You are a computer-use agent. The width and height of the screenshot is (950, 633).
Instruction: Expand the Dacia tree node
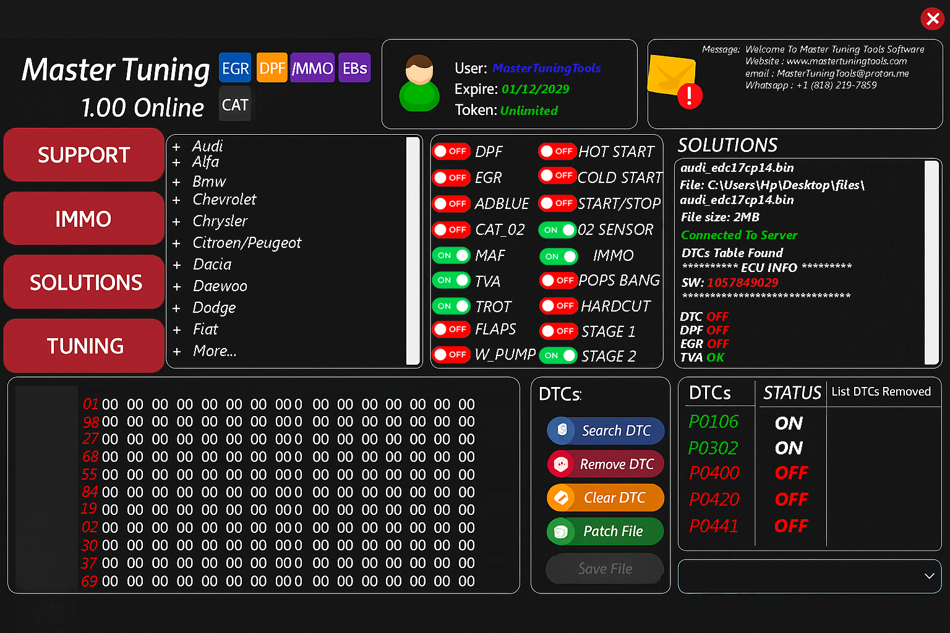176,265
